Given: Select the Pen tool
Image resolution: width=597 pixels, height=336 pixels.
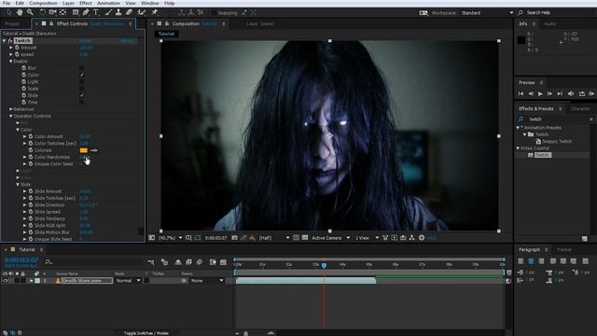Looking at the screenshot, I should (86, 12).
